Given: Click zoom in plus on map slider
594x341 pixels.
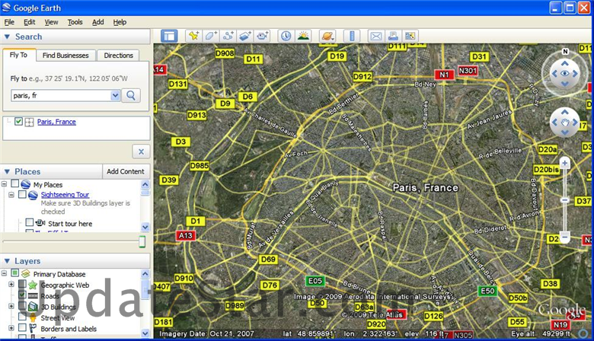Looking at the screenshot, I should (x=564, y=163).
